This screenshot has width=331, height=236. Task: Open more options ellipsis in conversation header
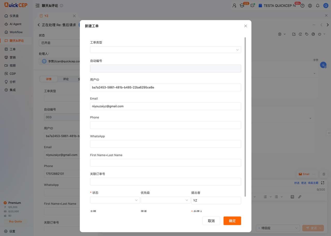coord(314,25)
